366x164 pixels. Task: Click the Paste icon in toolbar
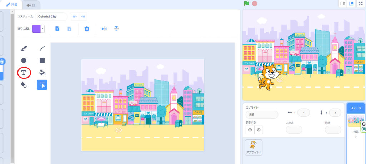(69, 29)
